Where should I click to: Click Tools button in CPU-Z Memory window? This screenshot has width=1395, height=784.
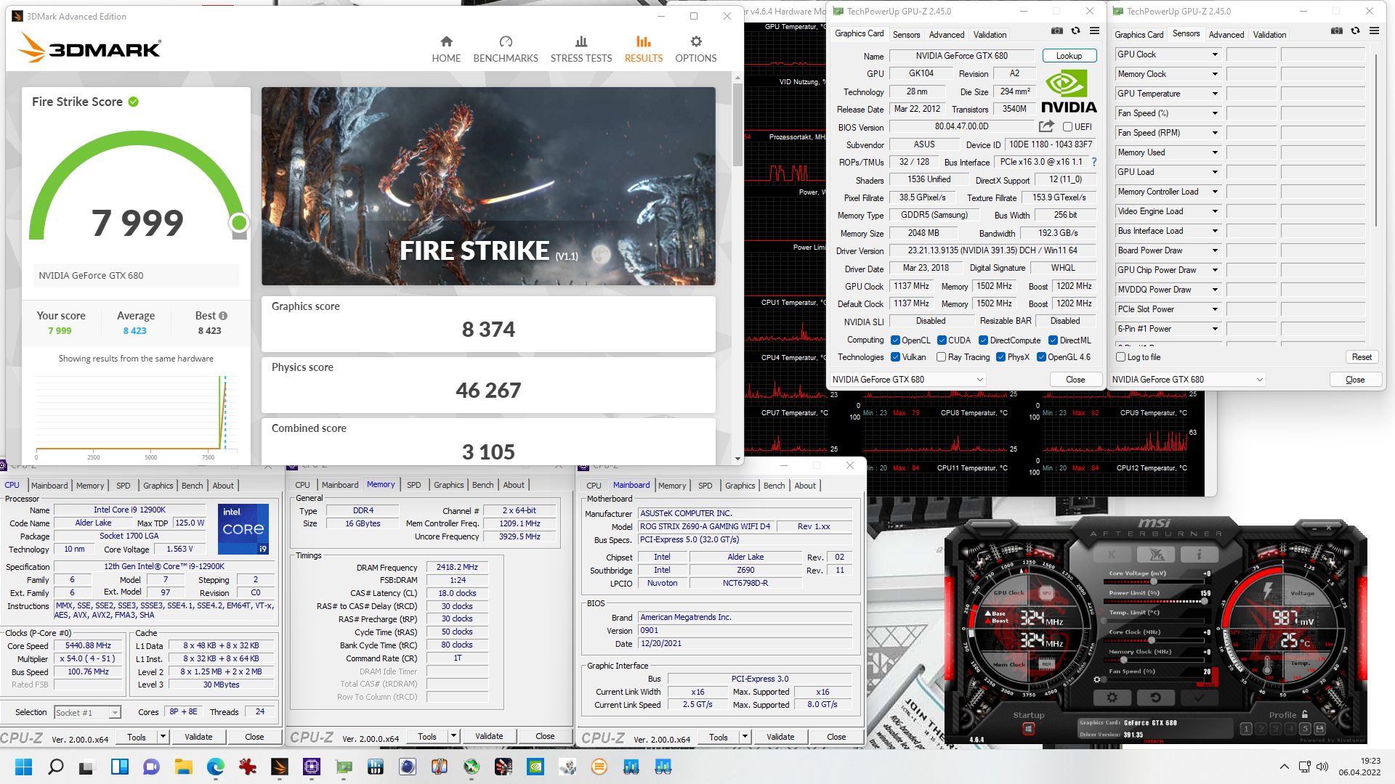(427, 736)
